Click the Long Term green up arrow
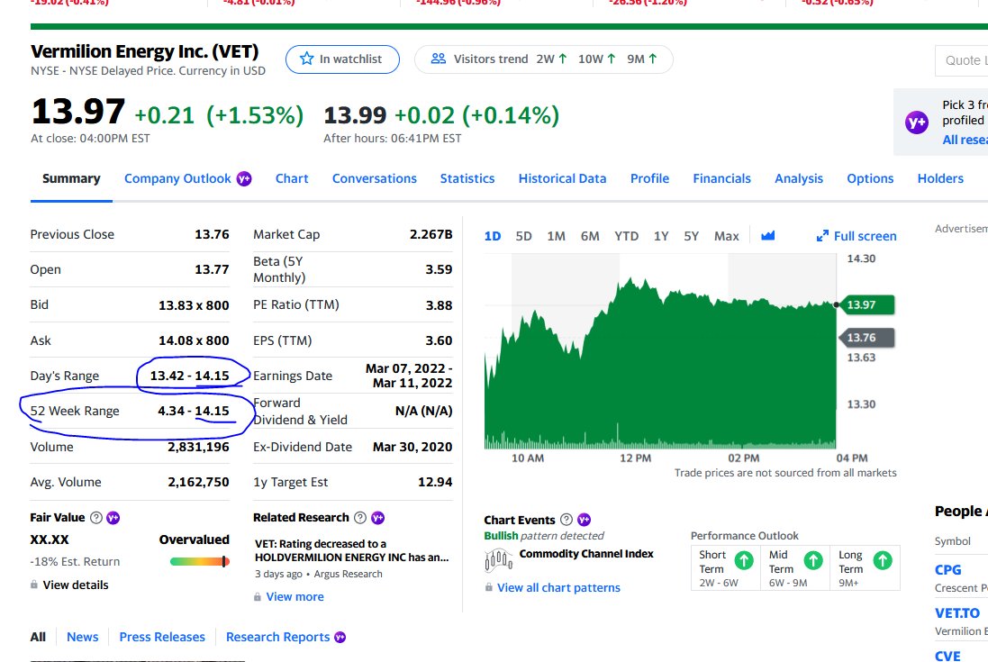Viewport: 988px width, 662px height. click(883, 560)
